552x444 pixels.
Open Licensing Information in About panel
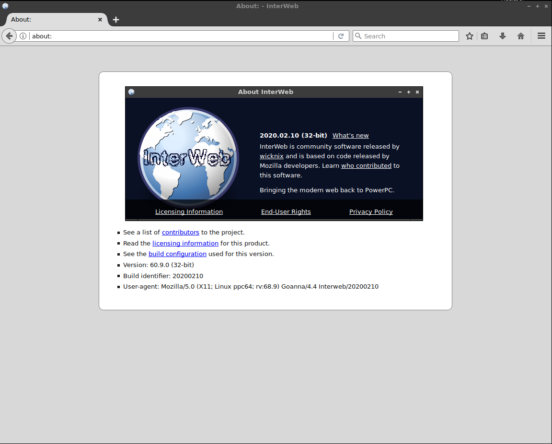click(189, 211)
